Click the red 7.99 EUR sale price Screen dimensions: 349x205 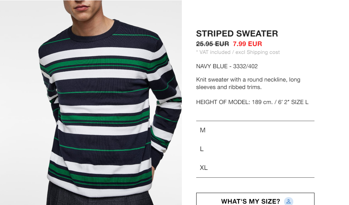[247, 44]
